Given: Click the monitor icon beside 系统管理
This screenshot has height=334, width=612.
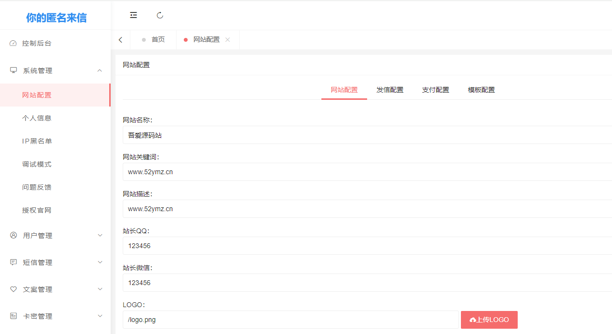Looking at the screenshot, I should (x=13, y=71).
